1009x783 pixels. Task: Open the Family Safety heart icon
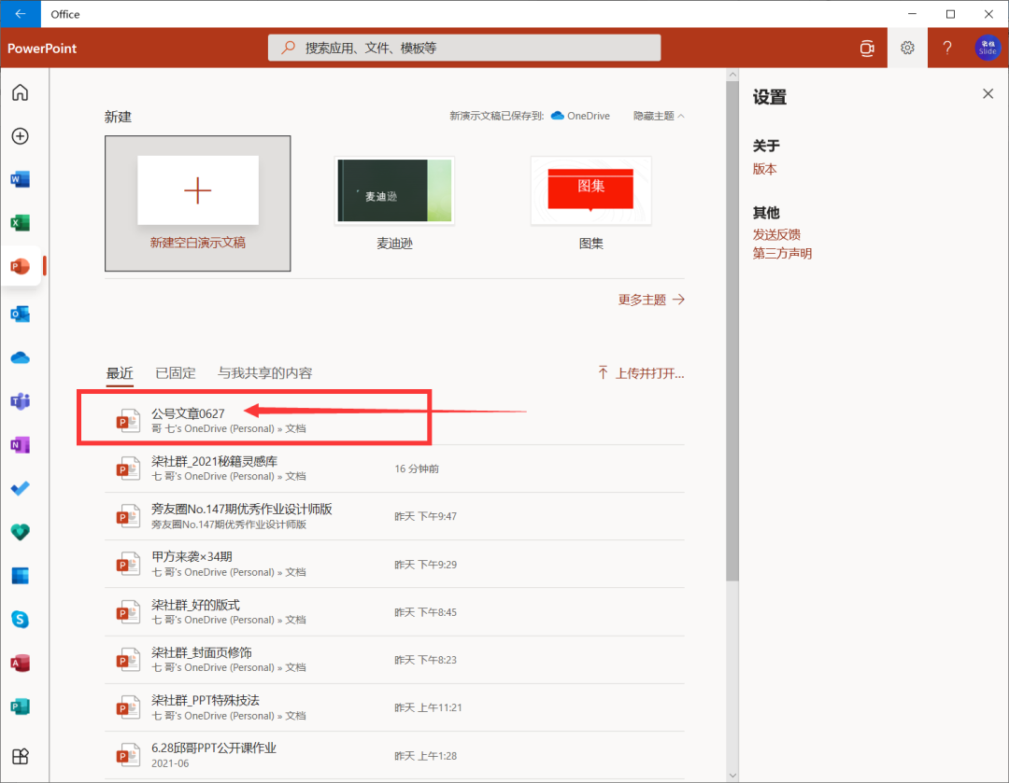point(20,532)
